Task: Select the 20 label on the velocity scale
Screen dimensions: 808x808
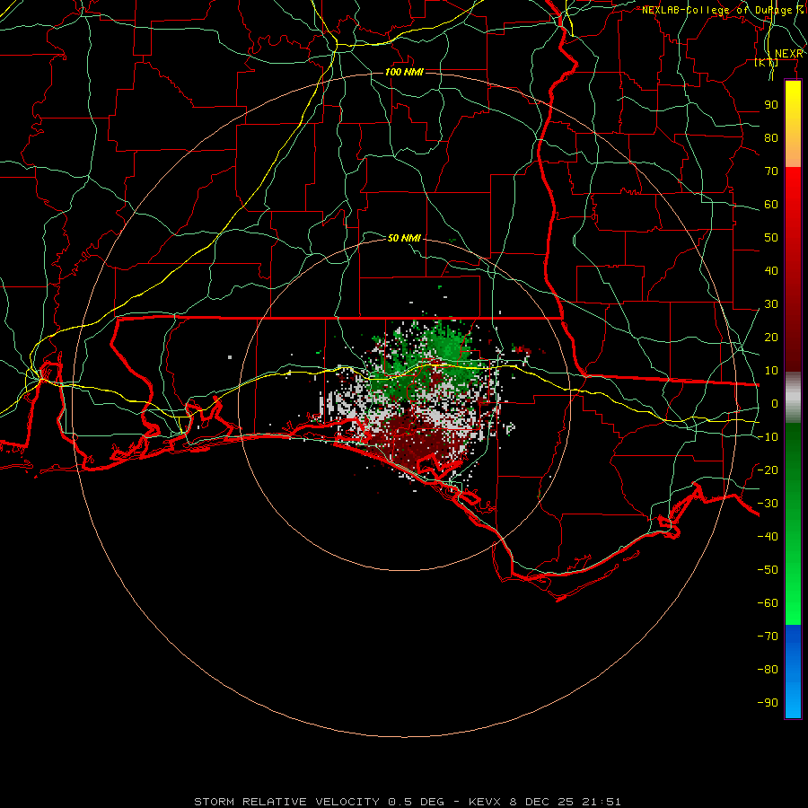Action: click(771, 337)
